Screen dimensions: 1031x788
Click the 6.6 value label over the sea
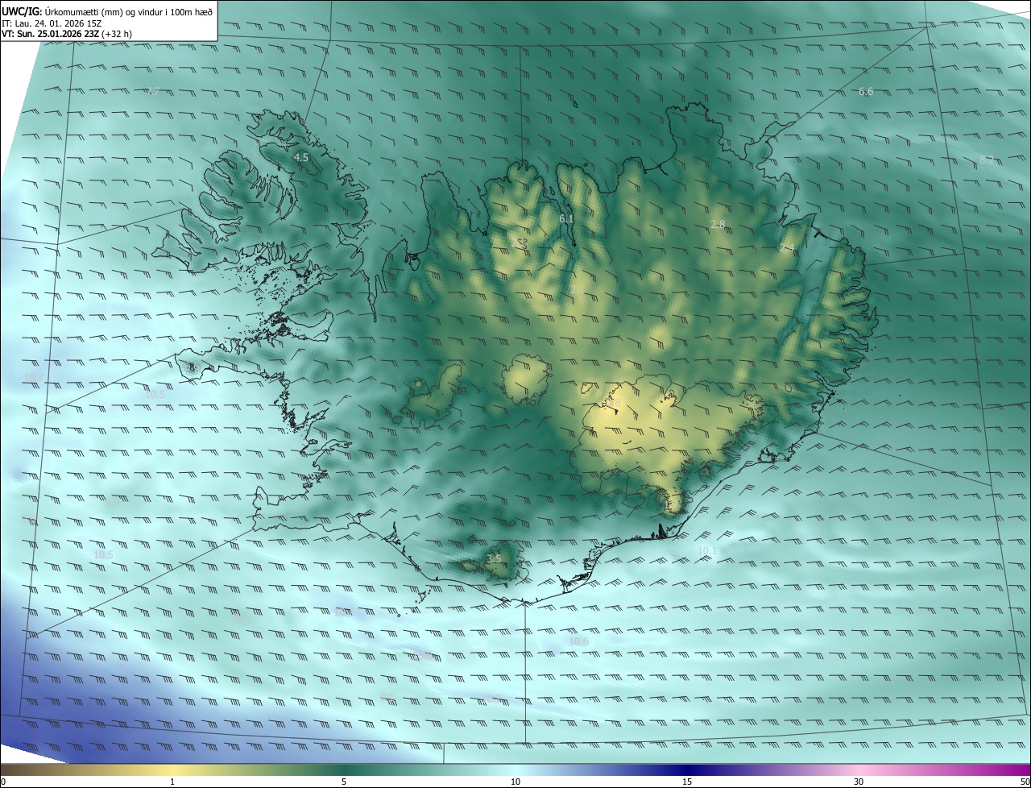(866, 92)
